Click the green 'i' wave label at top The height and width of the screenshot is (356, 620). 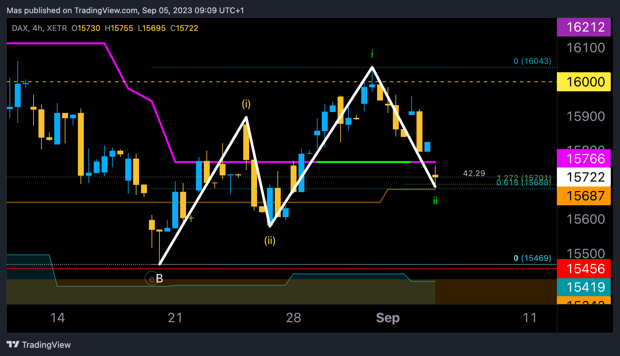pyautogui.click(x=372, y=54)
